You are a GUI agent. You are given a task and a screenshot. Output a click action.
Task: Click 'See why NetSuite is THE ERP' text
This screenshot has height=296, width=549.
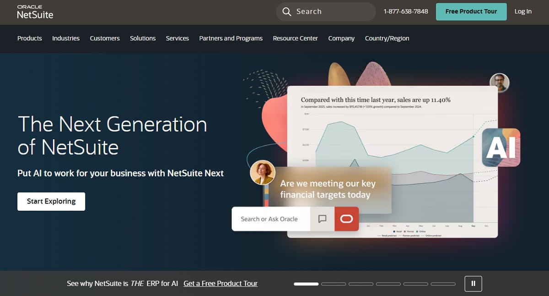122,284
